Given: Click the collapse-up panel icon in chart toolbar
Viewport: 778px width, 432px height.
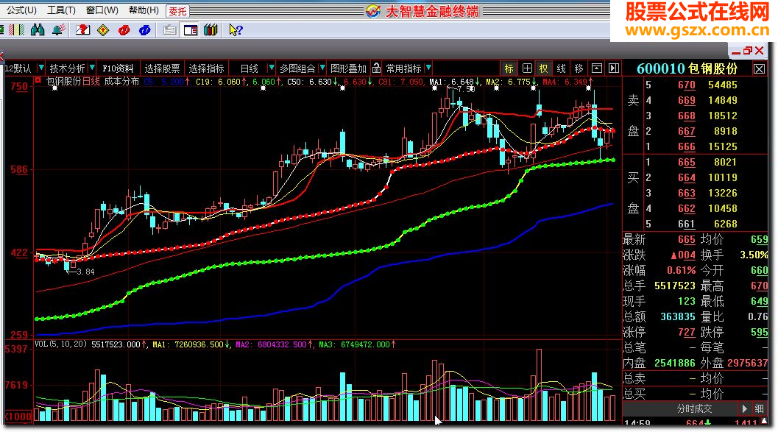Looking at the screenshot, I should point(596,68).
